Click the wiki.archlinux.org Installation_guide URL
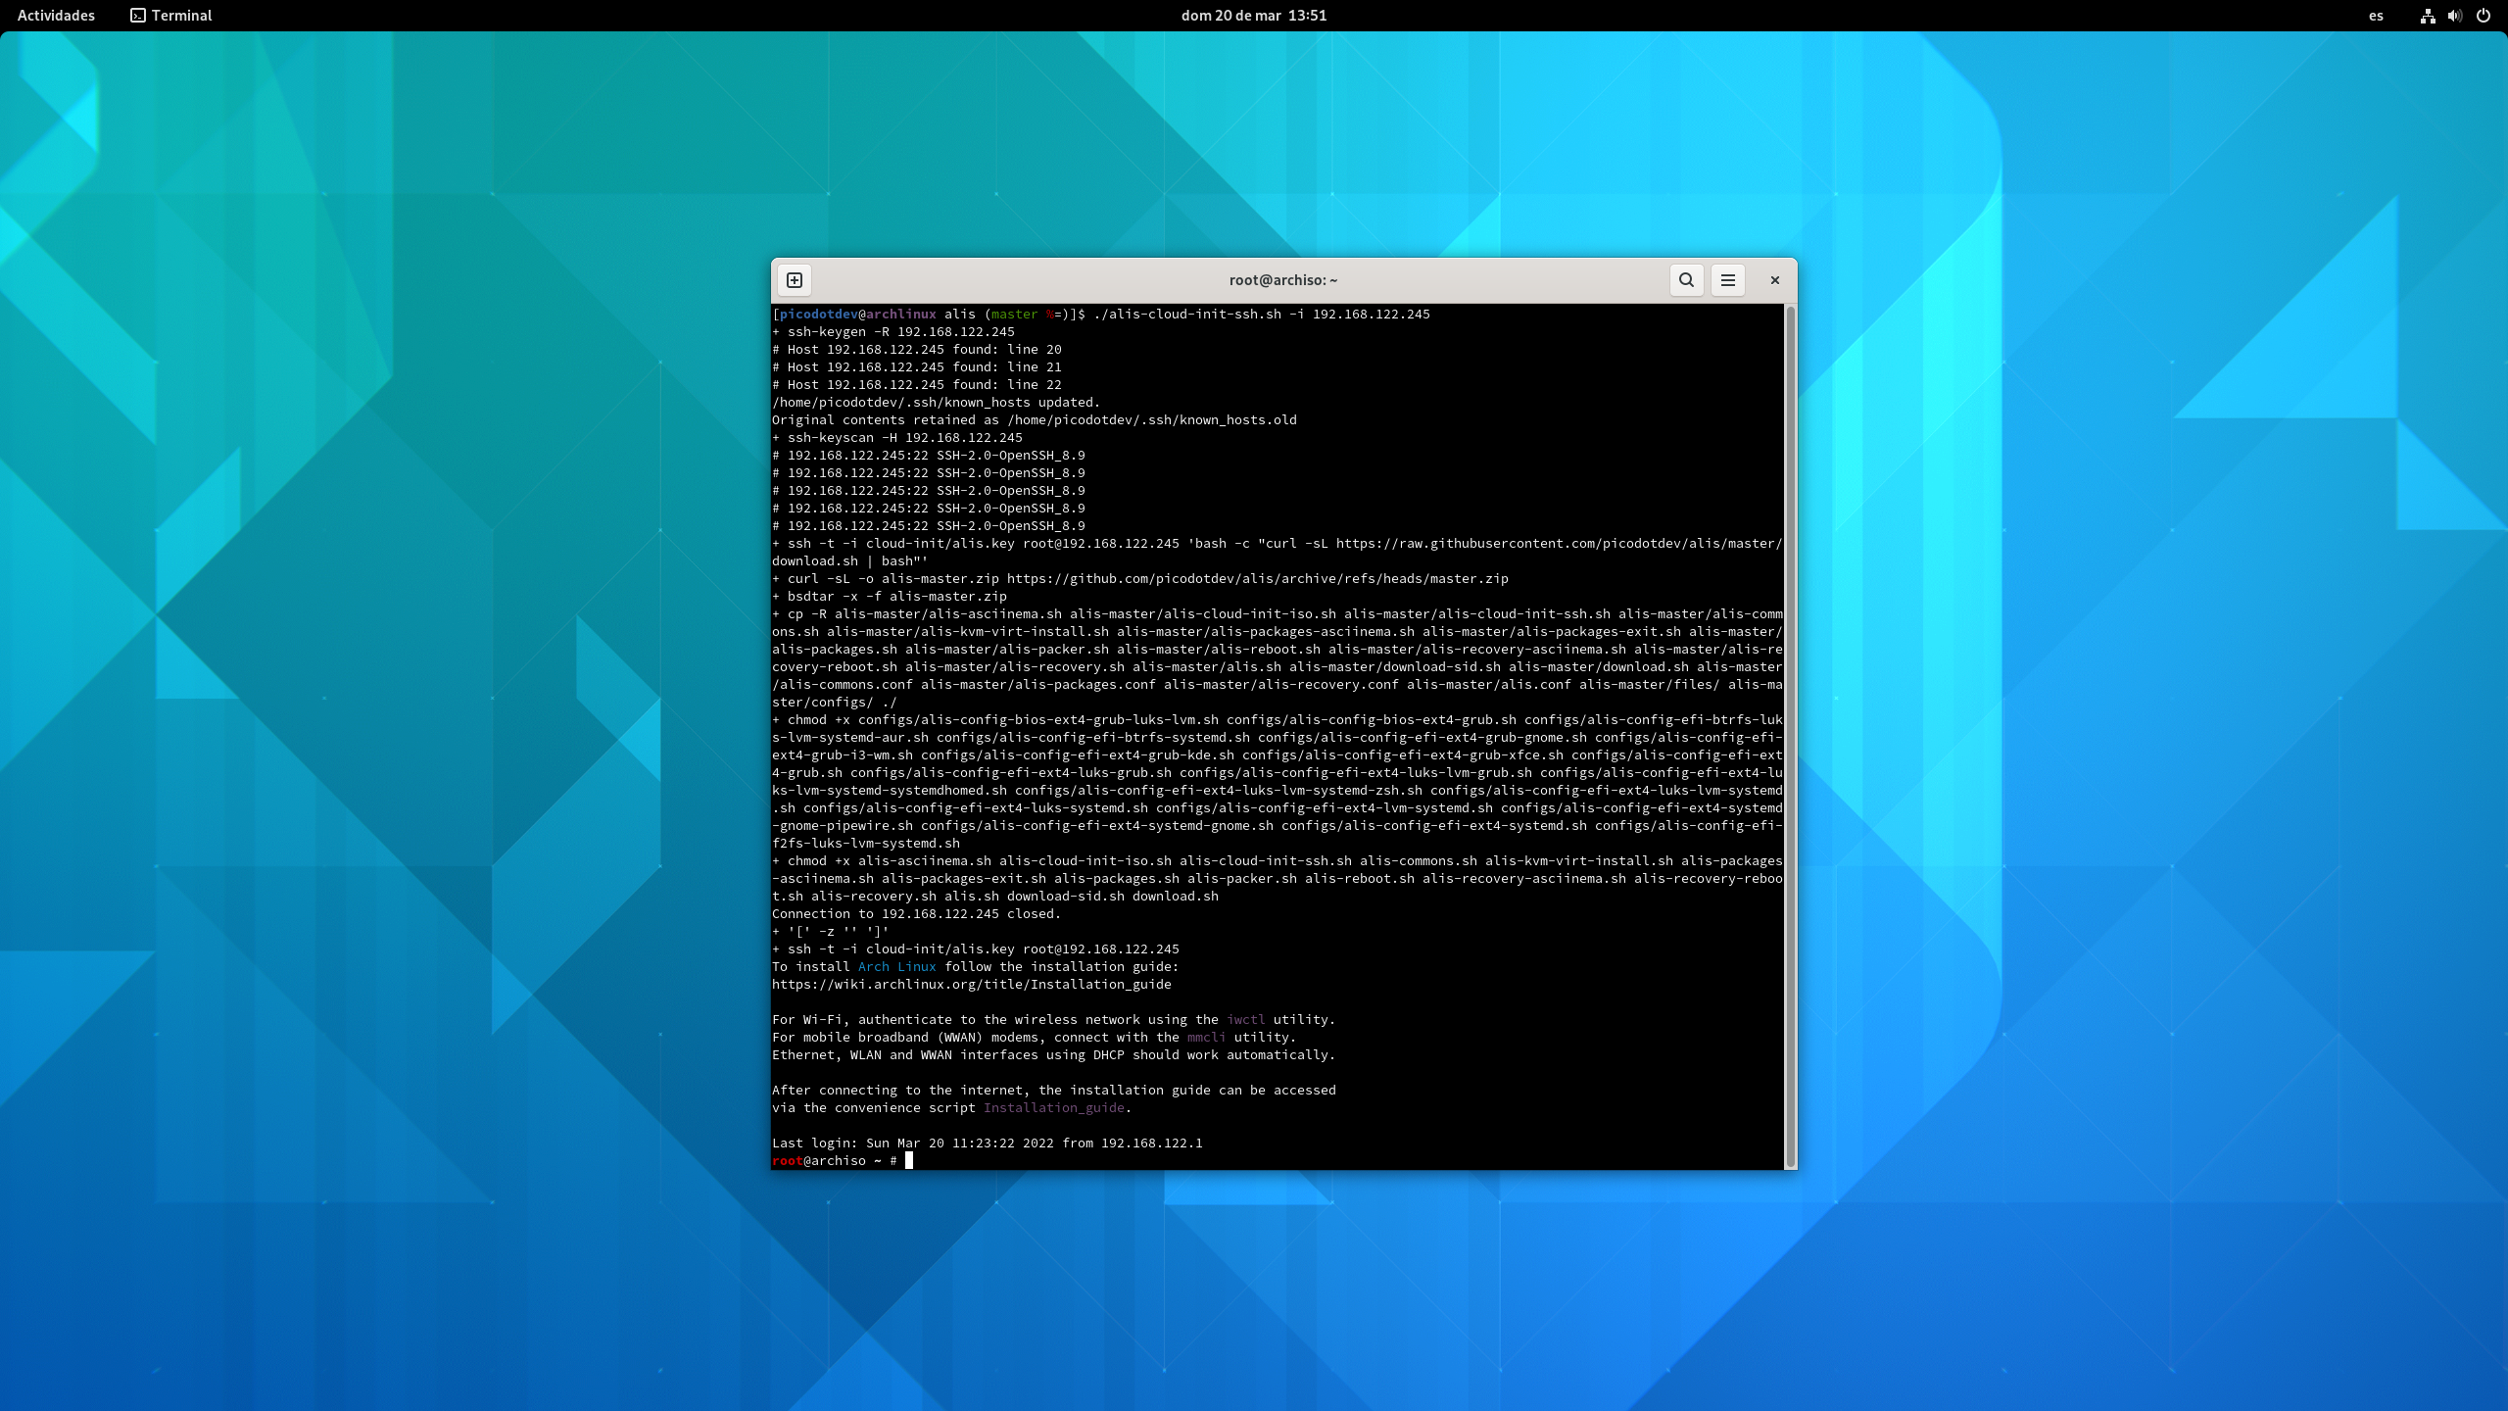 tap(971, 984)
